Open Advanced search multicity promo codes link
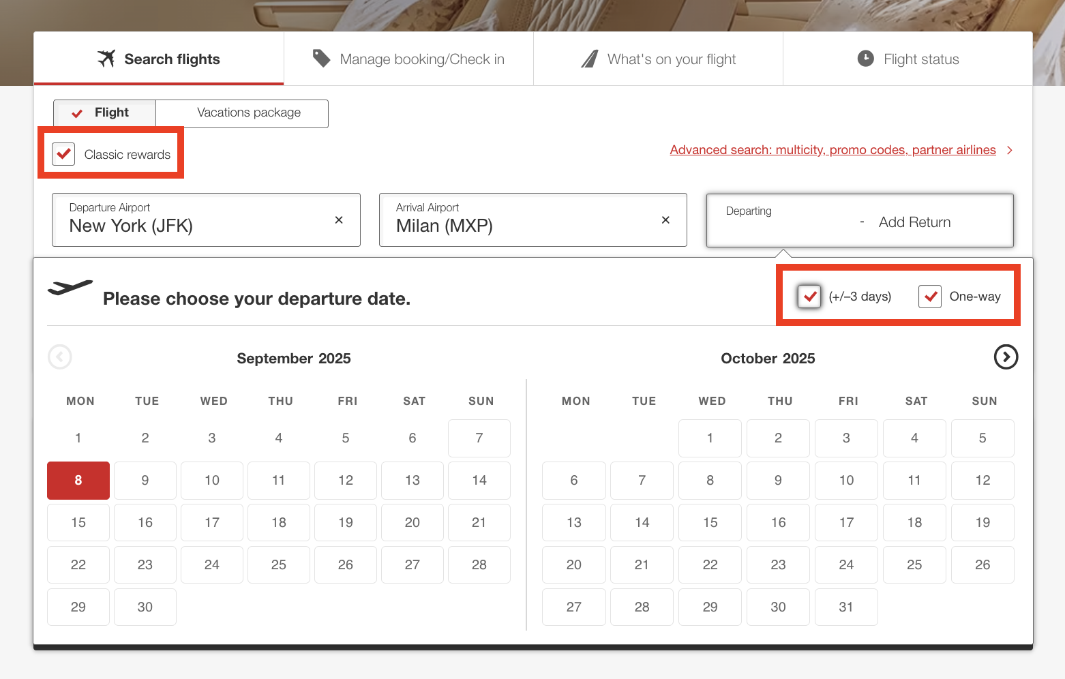The width and height of the screenshot is (1065, 679). pyautogui.click(x=832, y=150)
